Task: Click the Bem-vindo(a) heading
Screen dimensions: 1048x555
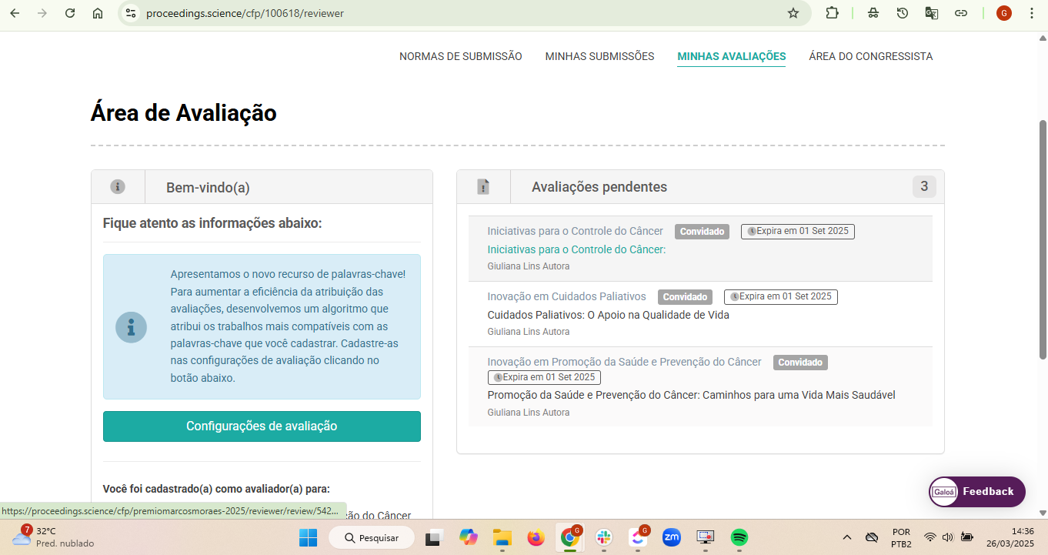Action: point(208,188)
